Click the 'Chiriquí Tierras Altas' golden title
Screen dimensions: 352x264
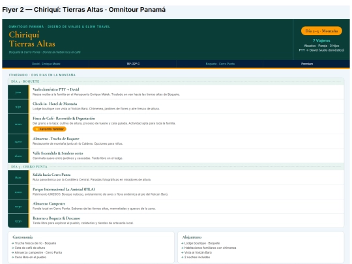[32, 39]
